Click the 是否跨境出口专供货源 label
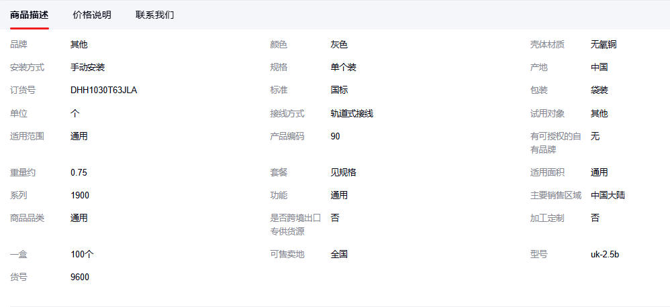This screenshot has width=670, height=307. pos(295,225)
